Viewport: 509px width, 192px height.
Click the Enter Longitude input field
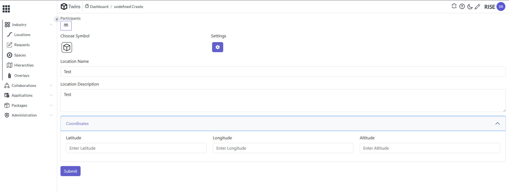pos(283,148)
